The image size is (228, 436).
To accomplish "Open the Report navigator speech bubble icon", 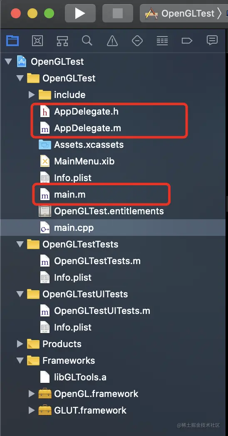I will click(212, 40).
